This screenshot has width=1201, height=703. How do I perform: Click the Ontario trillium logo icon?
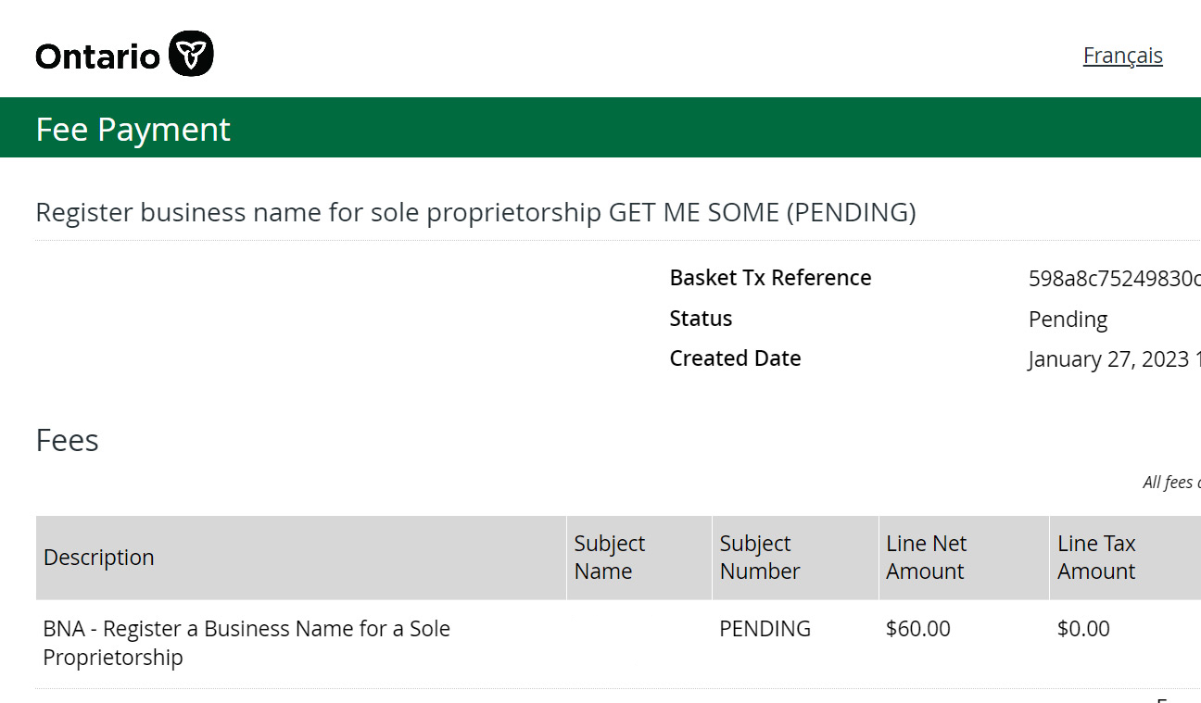pos(192,54)
